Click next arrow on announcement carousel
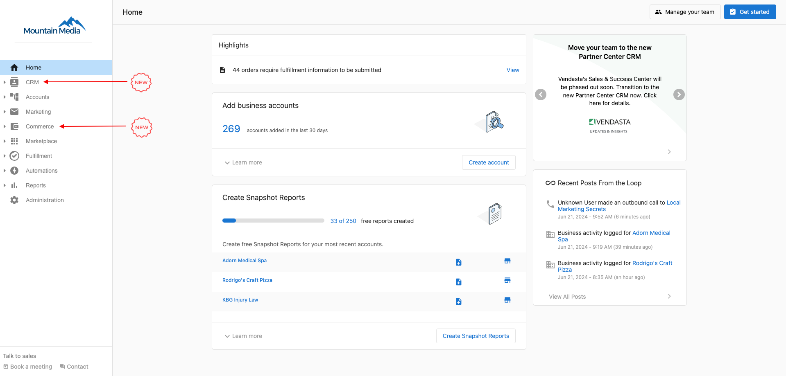Image resolution: width=786 pixels, height=376 pixels. coord(679,95)
